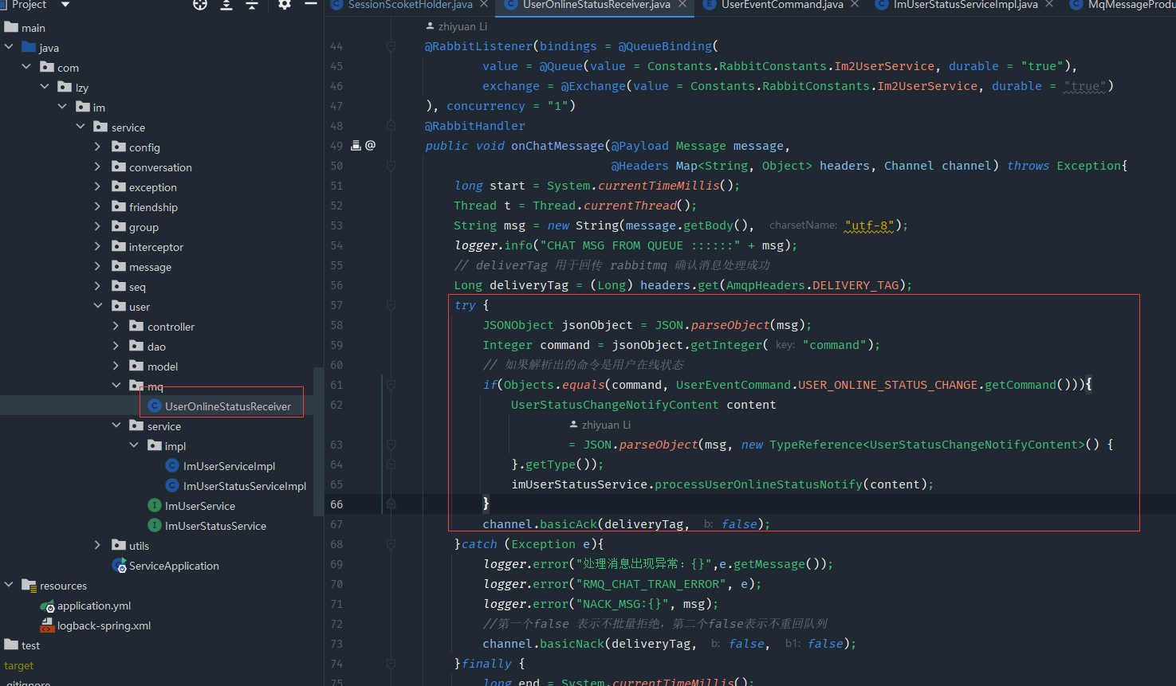Viewport: 1176px width, 686px height.
Task: Fold the catch block at line 68
Action: pos(391,544)
